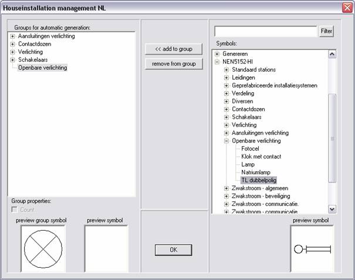Expand Aansluitingen verlichting in groups list
355x280 pixels.
[13, 36]
